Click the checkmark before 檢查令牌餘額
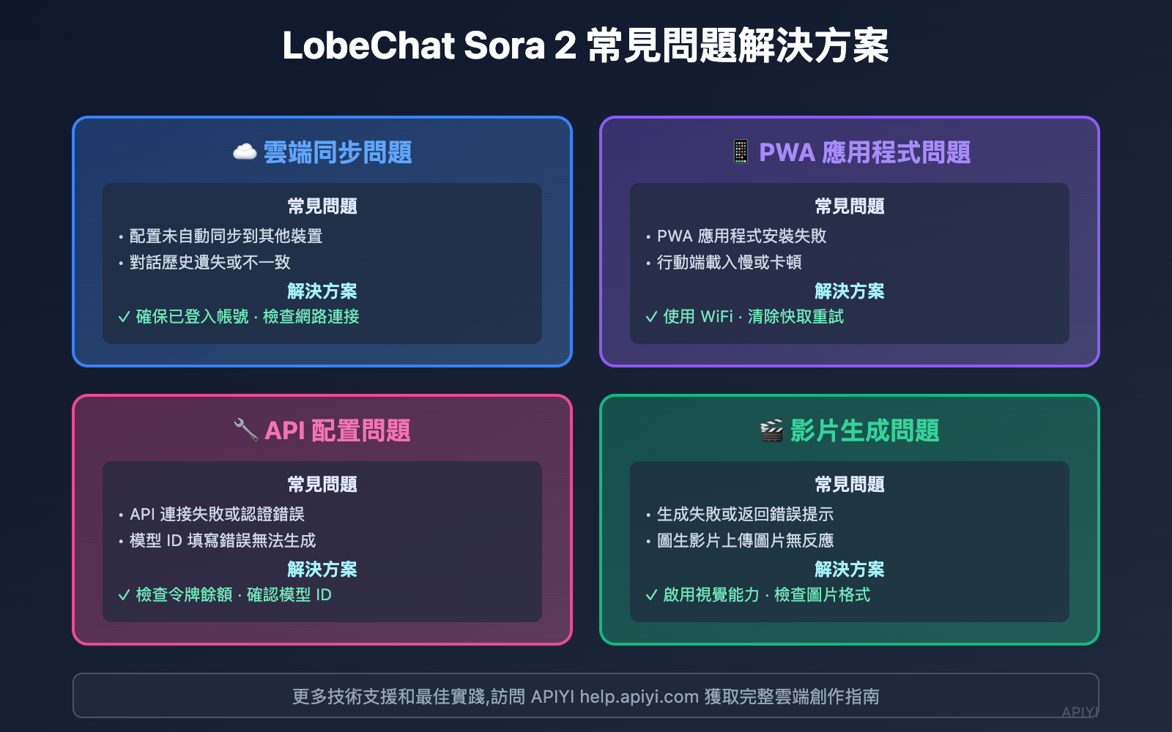 (x=124, y=595)
